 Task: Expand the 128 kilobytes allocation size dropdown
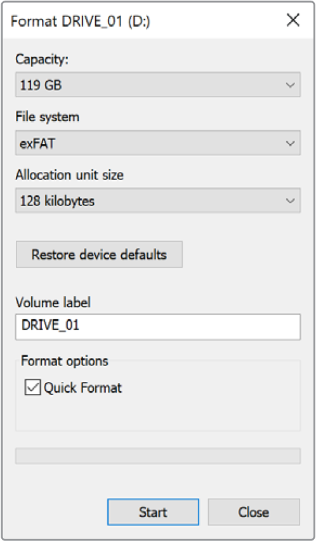tap(158, 200)
